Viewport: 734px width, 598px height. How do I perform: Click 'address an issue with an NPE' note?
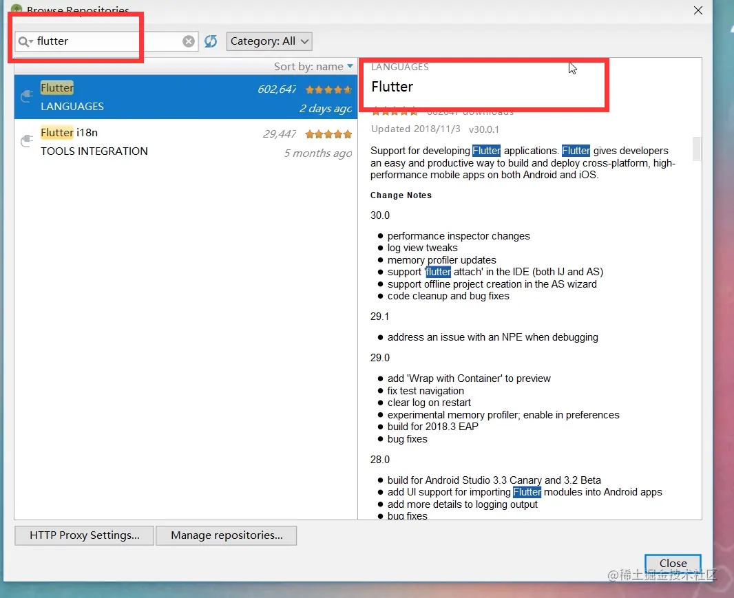click(x=493, y=337)
